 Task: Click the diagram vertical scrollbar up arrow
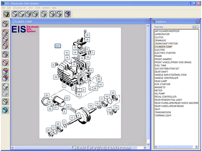tap(148, 26)
